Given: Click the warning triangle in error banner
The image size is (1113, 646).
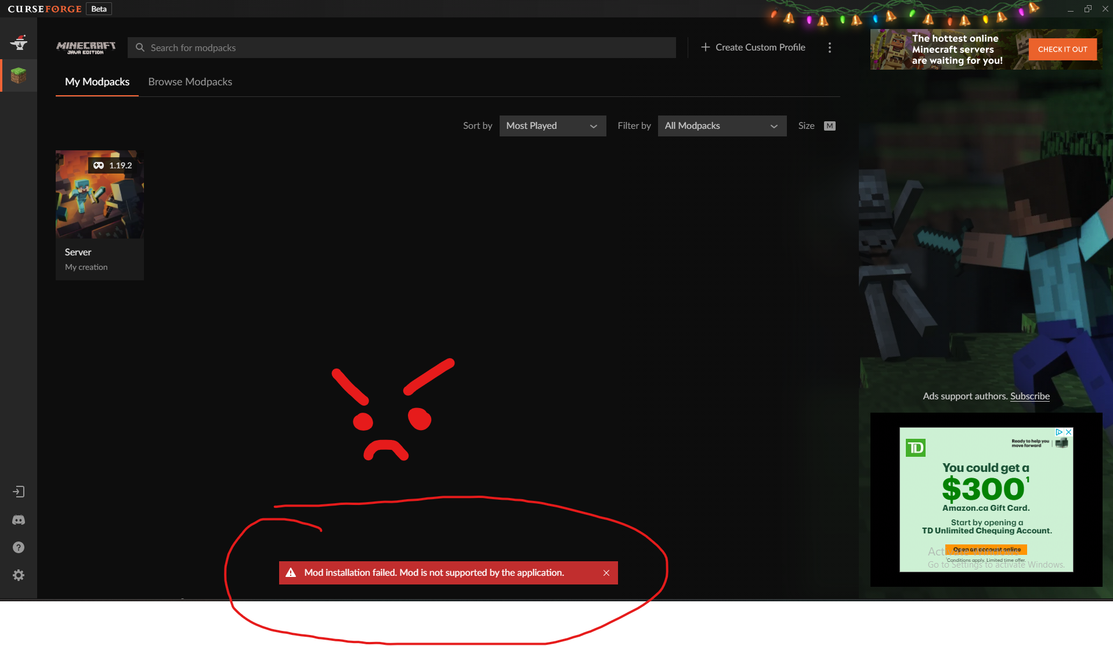Looking at the screenshot, I should coord(291,572).
